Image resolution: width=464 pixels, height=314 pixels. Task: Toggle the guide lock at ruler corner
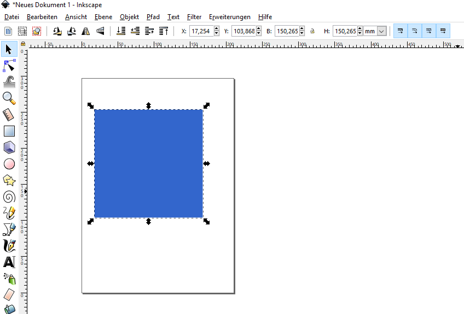pyautogui.click(x=23, y=44)
